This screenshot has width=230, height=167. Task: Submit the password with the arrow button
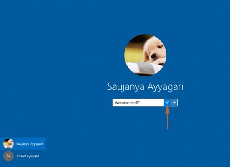point(174,103)
